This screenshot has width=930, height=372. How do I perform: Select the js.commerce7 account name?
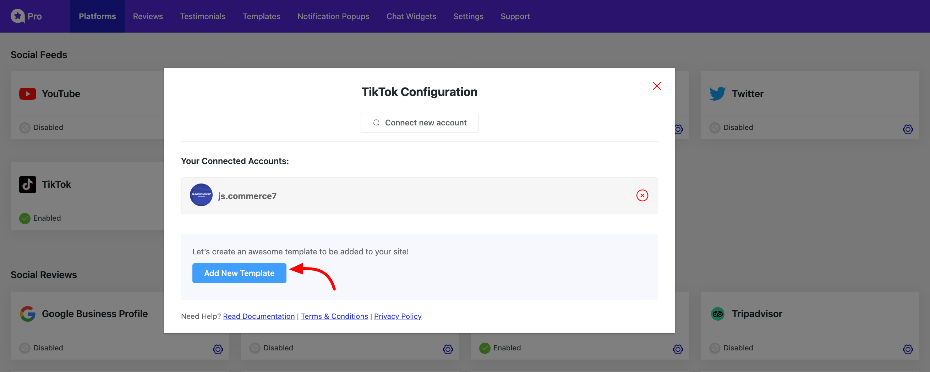click(x=247, y=196)
